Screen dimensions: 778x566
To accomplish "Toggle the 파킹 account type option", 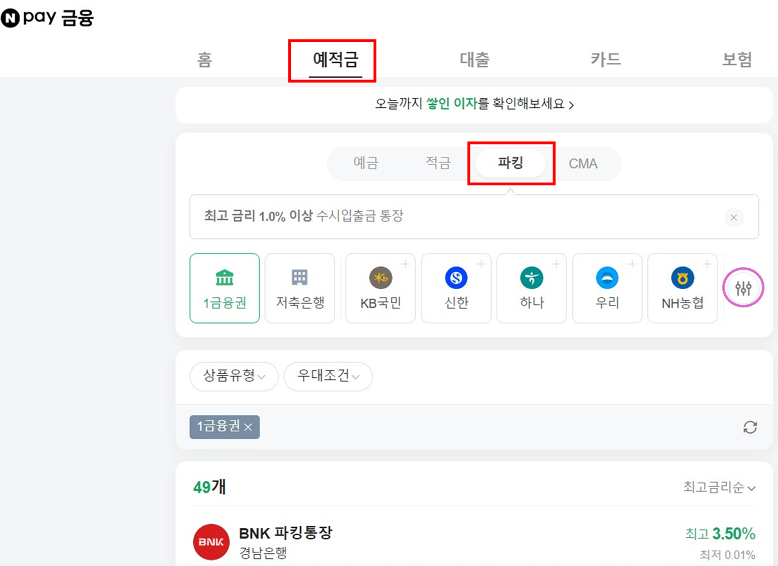I will (x=510, y=163).
